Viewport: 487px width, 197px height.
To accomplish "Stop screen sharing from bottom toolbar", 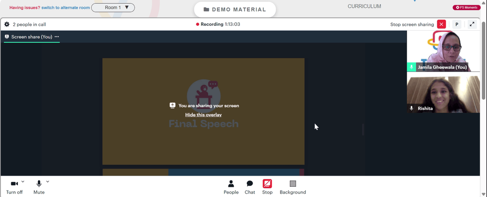I will coord(267,187).
